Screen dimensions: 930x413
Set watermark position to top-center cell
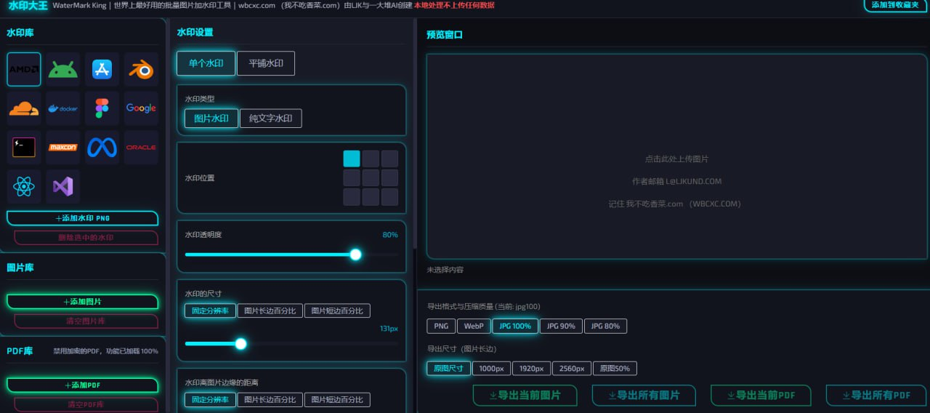(x=371, y=159)
